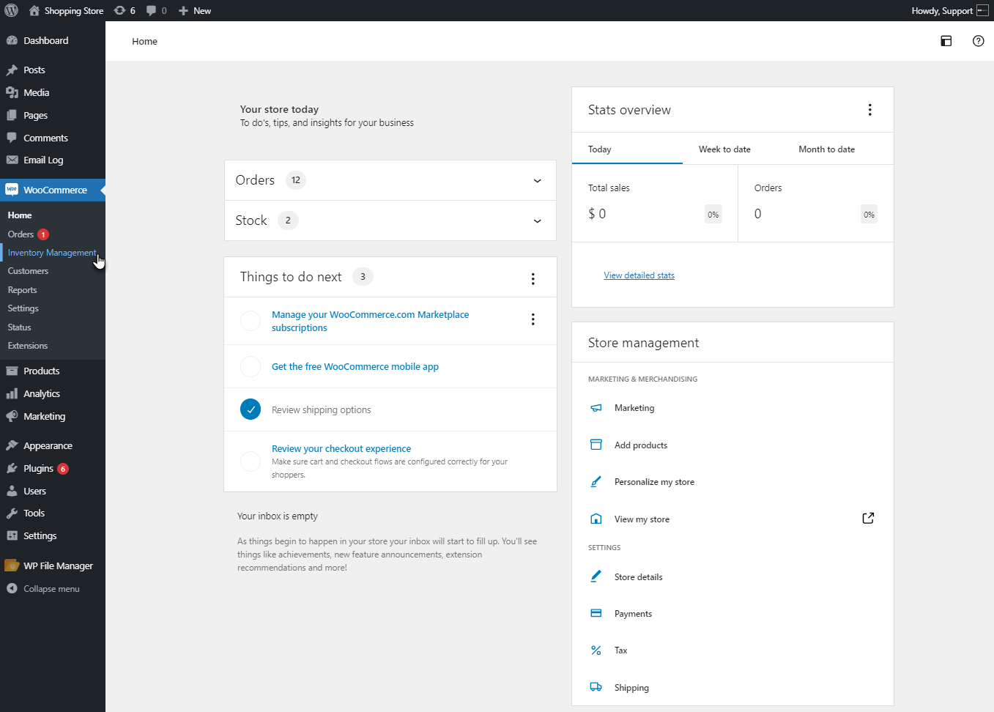994x712 pixels.
Task: Click the external link icon beside View my store
Action: 868,519
